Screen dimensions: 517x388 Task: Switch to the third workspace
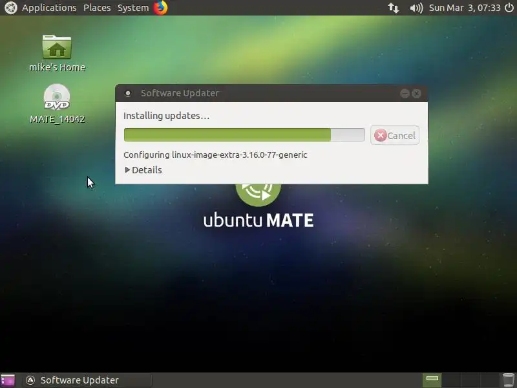pos(470,380)
